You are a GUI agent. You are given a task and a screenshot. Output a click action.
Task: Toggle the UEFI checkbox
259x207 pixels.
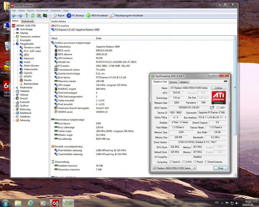[x=218, y=108]
